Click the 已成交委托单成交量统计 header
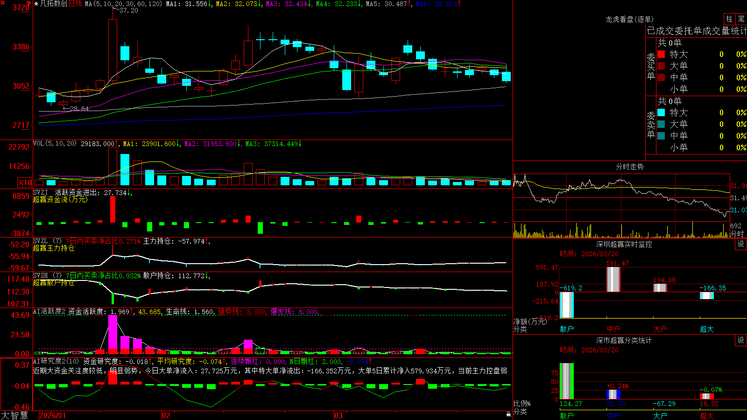 click(x=697, y=31)
